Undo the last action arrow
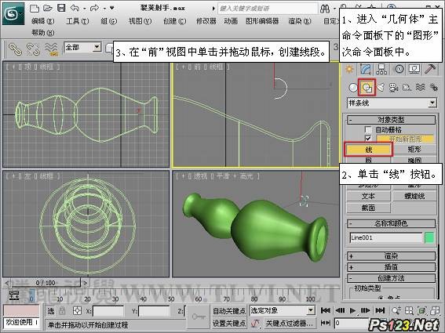This screenshot has height=333, width=445. point(75,8)
